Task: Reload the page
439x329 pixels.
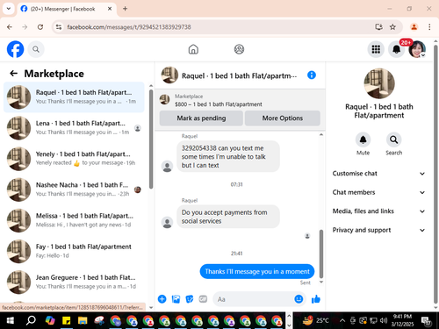Action: pos(40,27)
